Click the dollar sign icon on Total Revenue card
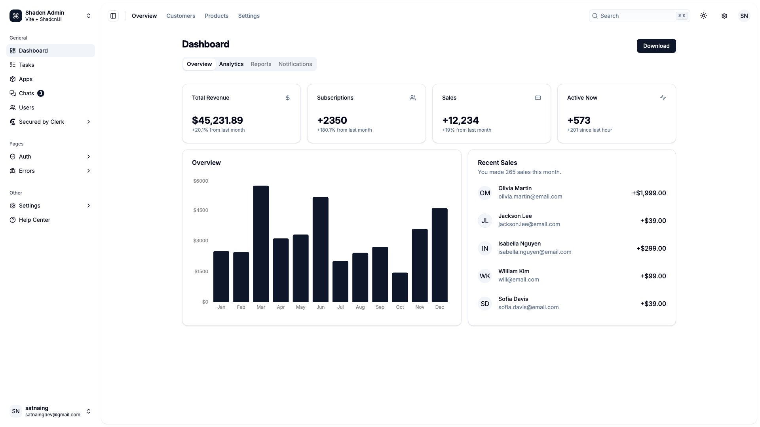 tap(287, 98)
